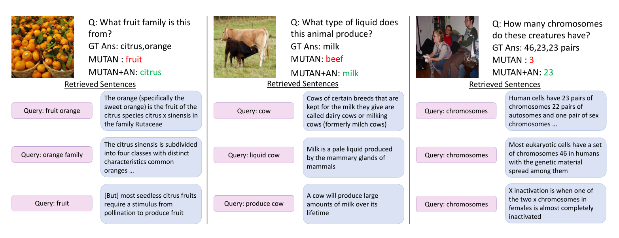Select the 'Query: orange family' box
Screen dimensions: 619x238
[x=52, y=155]
